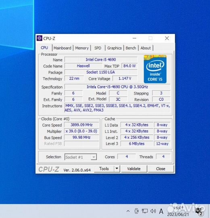Close the CPU-Z window with X
210x218 pixels.
coord(167,38)
